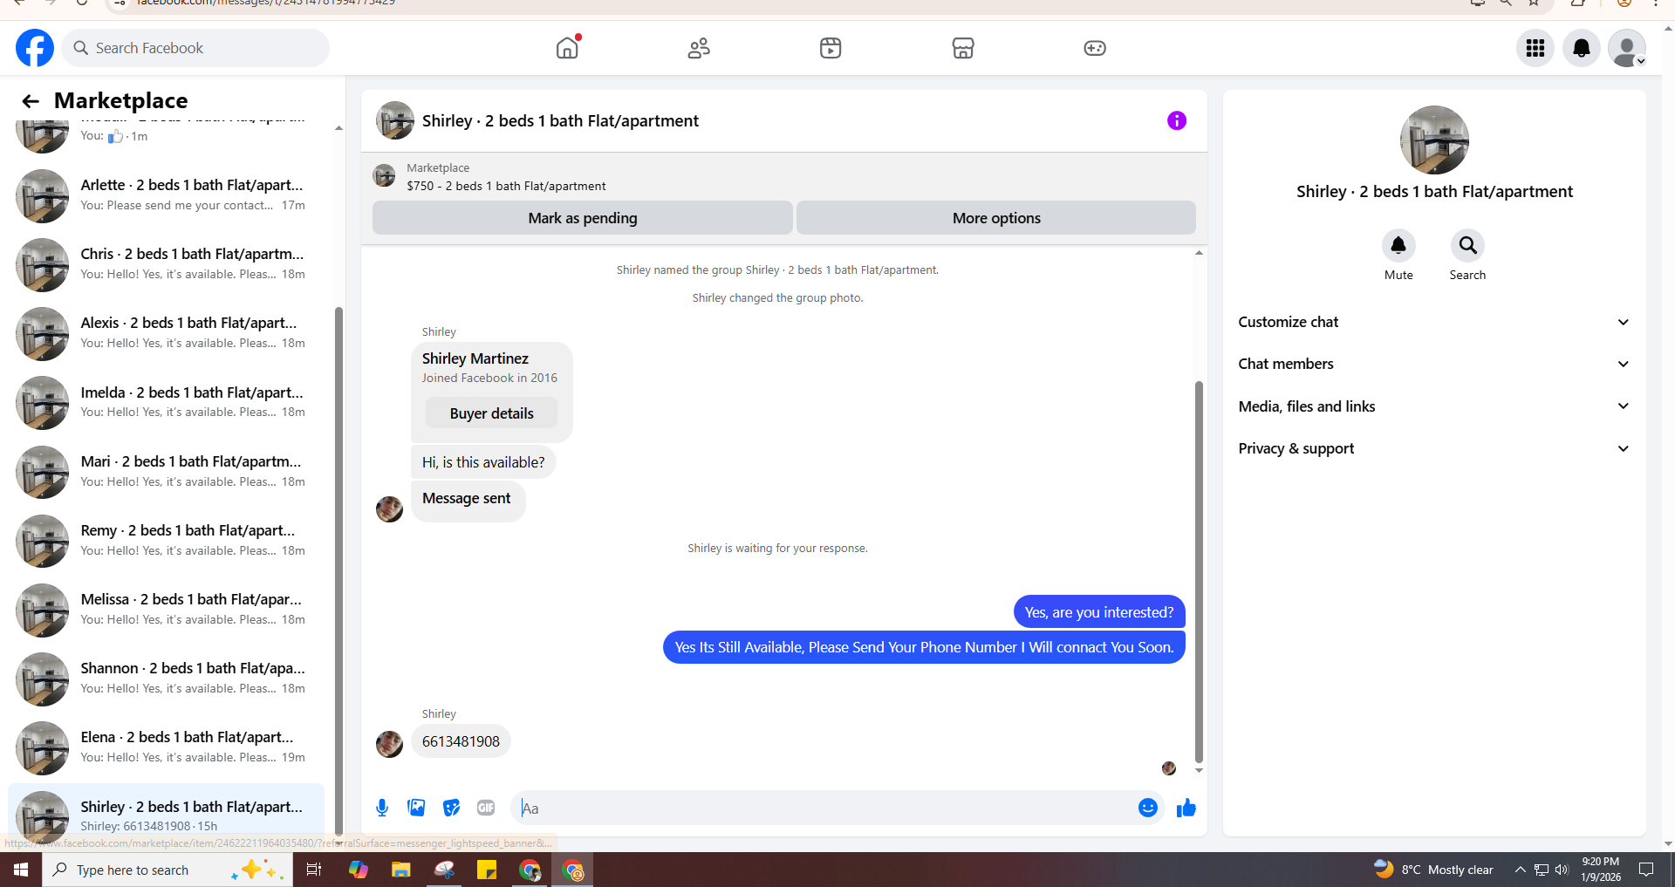
Task: Open Windows notification center icon
Action: coord(1646,870)
